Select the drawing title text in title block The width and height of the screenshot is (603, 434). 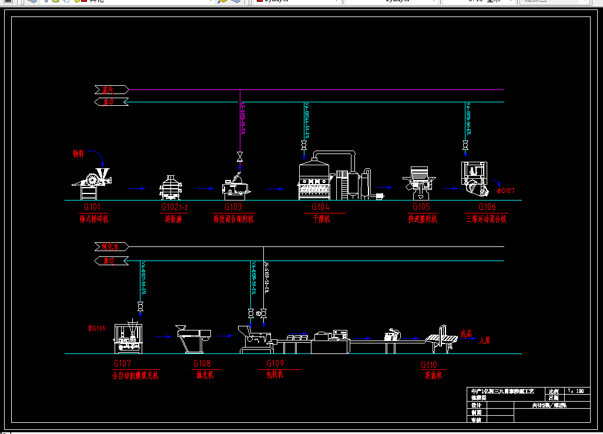pyautogui.click(x=503, y=395)
